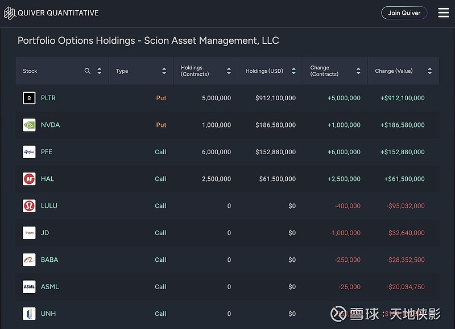The height and width of the screenshot is (329, 455).
Task: Click the Halliburton logo icon
Action: point(29,179)
